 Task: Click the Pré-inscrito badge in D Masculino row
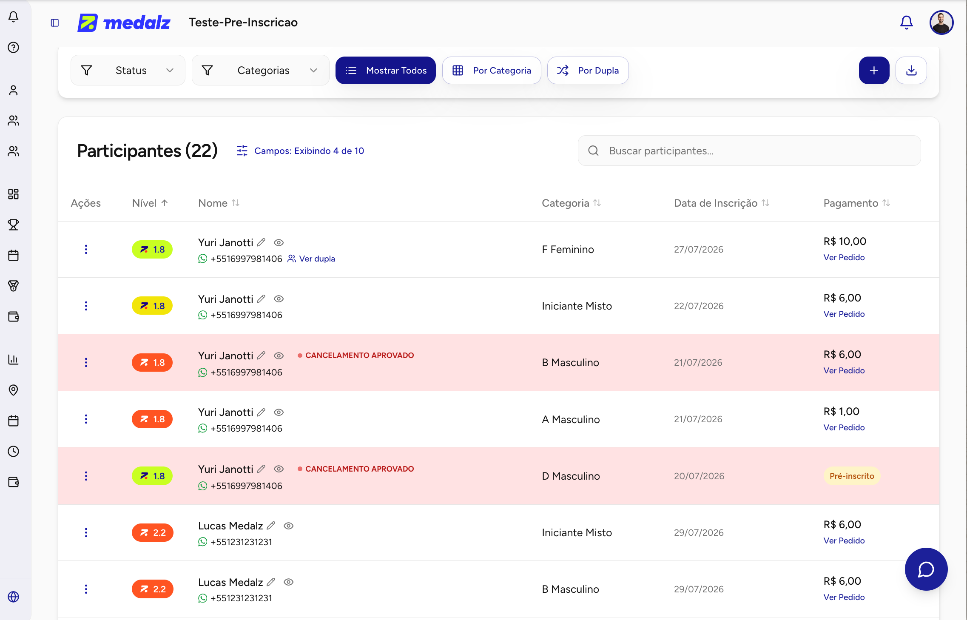point(852,476)
